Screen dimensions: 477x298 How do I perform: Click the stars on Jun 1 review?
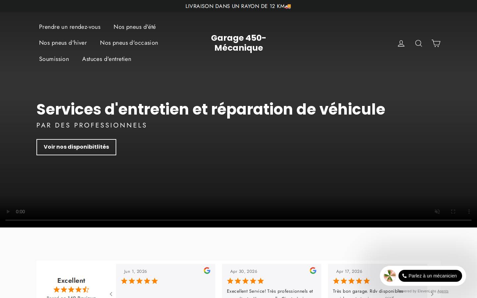pyautogui.click(x=139, y=281)
